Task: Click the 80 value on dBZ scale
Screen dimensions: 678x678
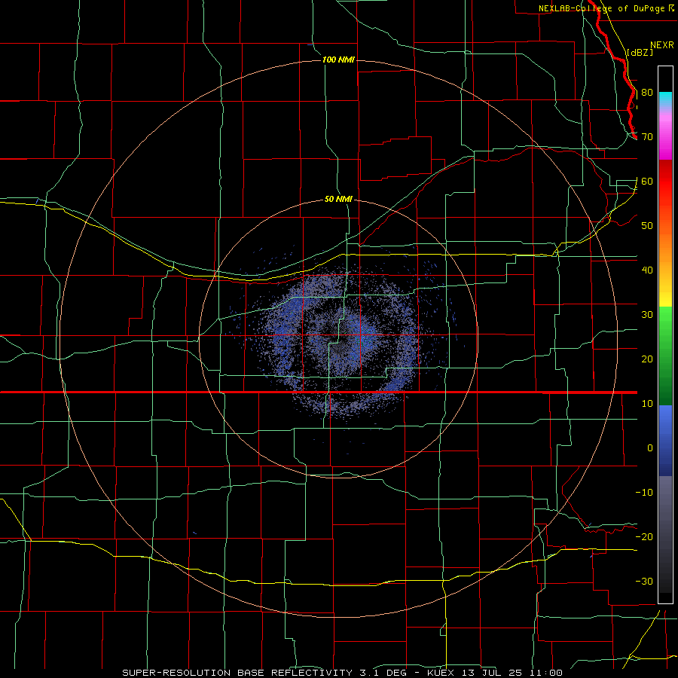Action: point(647,93)
